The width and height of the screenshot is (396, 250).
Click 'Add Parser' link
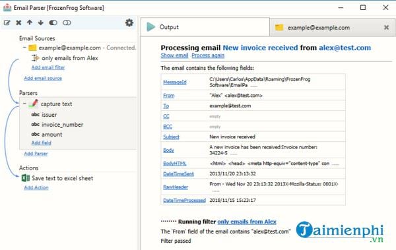point(36,154)
